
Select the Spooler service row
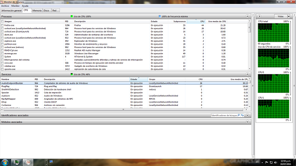tap(125, 93)
